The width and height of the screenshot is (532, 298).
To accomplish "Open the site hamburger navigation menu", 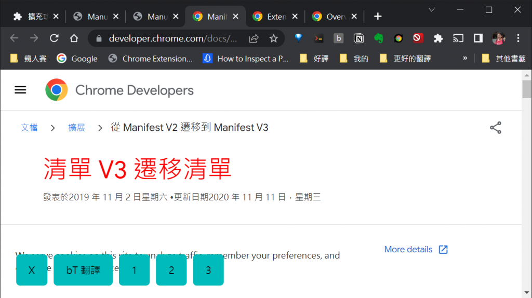I will pyautogui.click(x=20, y=90).
